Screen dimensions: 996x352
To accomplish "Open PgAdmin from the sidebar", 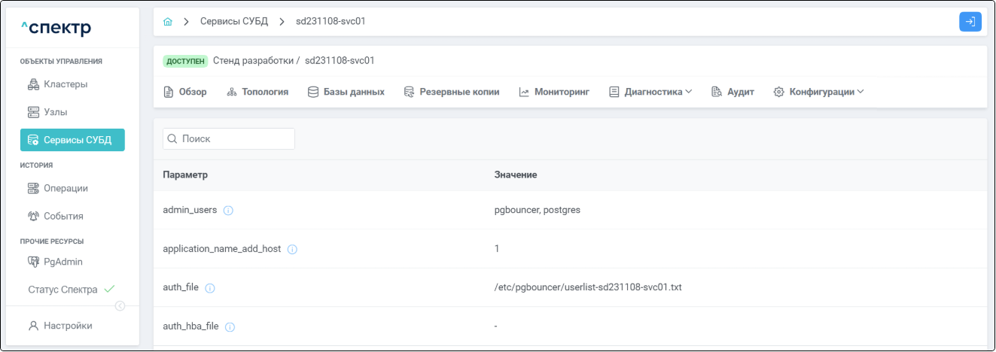I will point(63,262).
